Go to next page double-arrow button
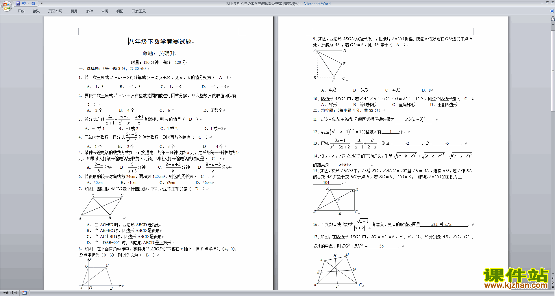This screenshot has width=555, height=296. click(553, 287)
